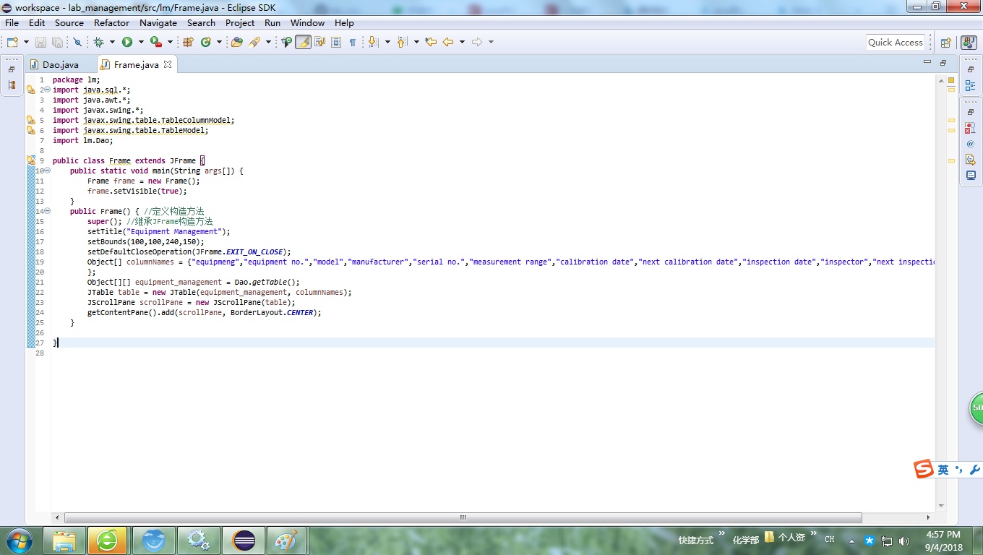The image size is (983, 555).
Task: Click the Paint icon in taskbar
Action: [287, 541]
